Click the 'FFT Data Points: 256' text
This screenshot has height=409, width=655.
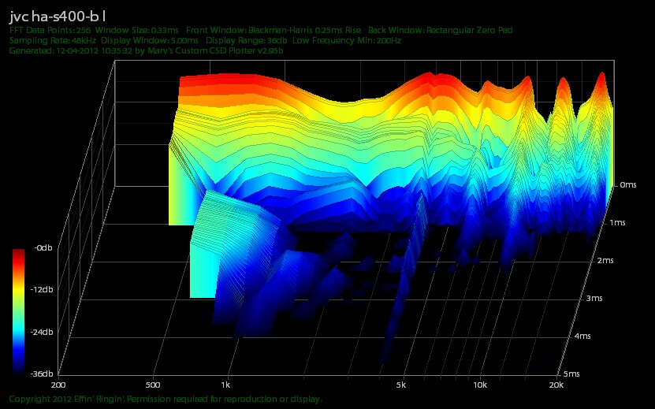(x=50, y=30)
